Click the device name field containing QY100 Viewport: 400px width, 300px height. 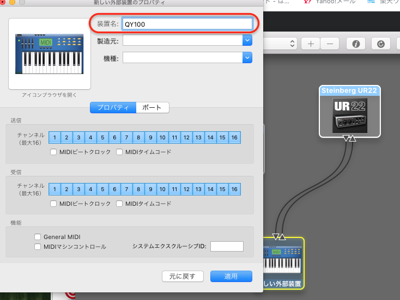[x=187, y=24]
